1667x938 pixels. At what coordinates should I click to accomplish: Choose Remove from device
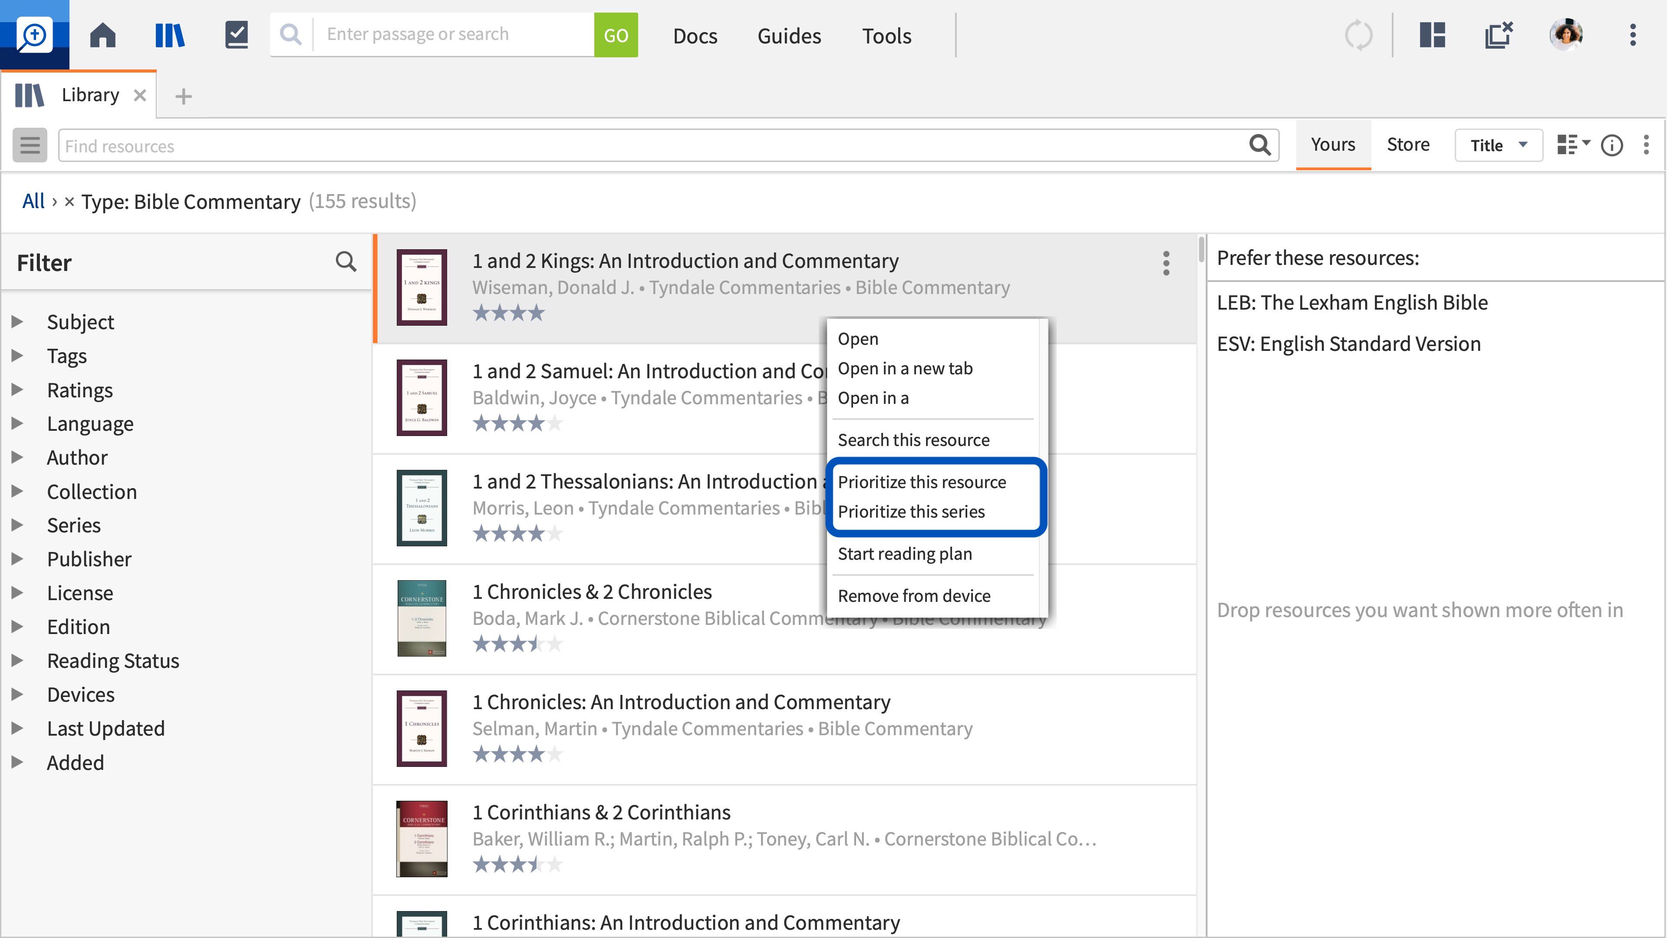(914, 595)
